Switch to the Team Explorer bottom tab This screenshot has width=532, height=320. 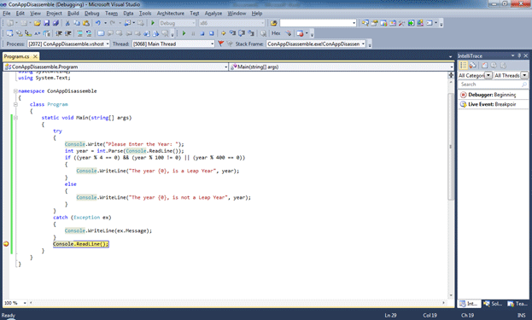click(x=517, y=304)
